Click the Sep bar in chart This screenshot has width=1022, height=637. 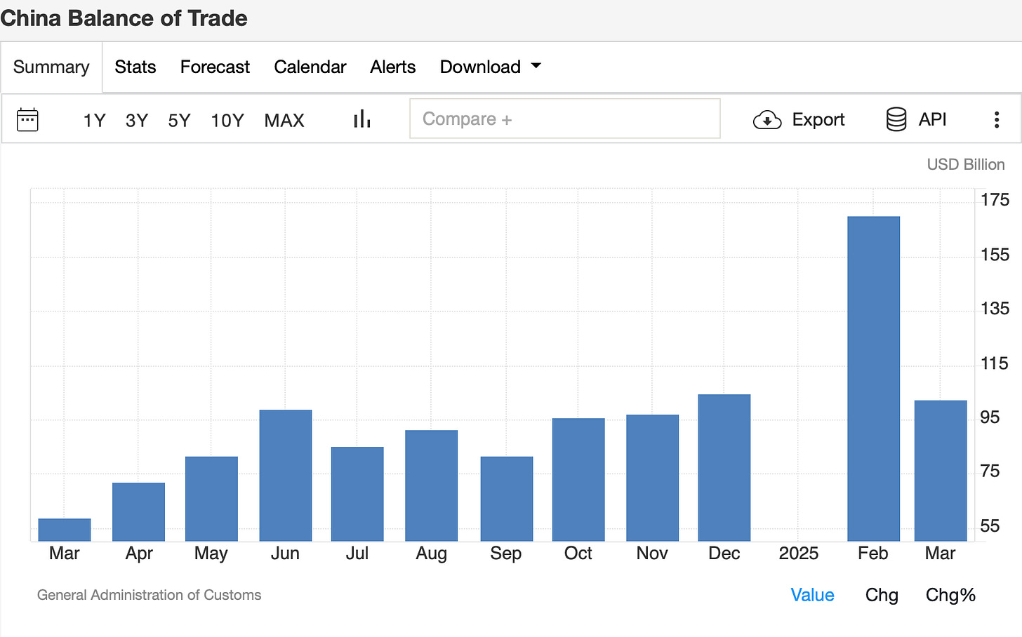pyautogui.click(x=507, y=499)
